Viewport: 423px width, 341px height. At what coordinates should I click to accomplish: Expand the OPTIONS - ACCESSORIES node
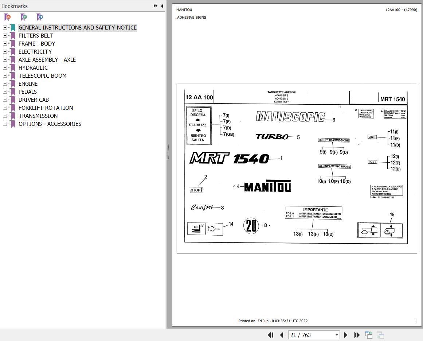pos(5,124)
